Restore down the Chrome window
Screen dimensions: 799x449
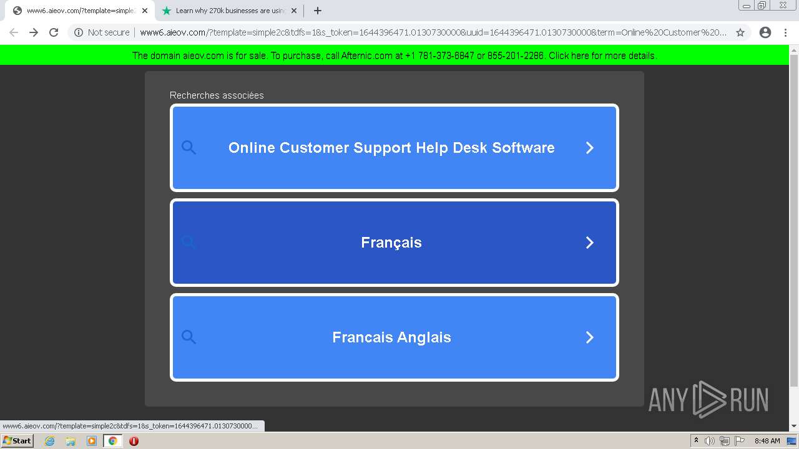762,6
